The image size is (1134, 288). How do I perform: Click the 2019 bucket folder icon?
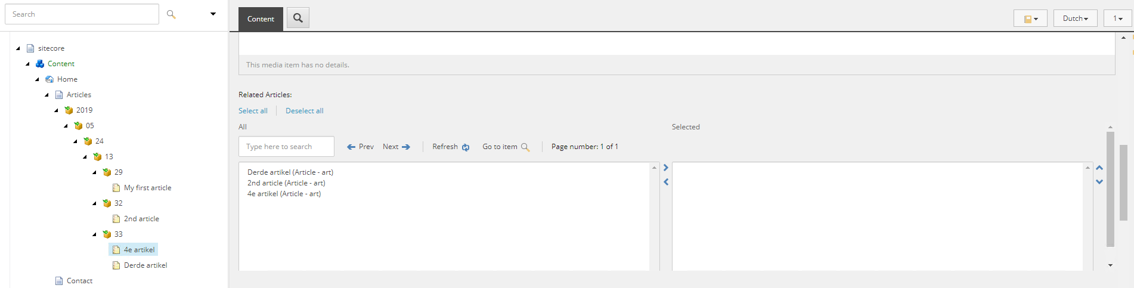point(69,110)
